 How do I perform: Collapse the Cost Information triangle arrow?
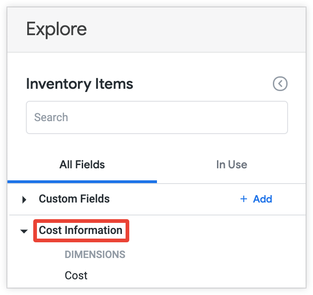click(24, 231)
